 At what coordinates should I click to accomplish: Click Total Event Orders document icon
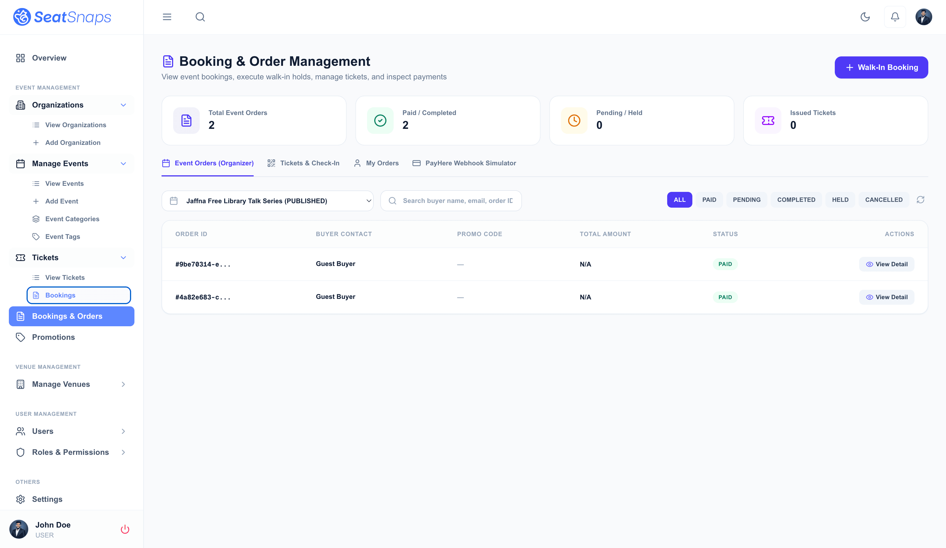pyautogui.click(x=186, y=121)
